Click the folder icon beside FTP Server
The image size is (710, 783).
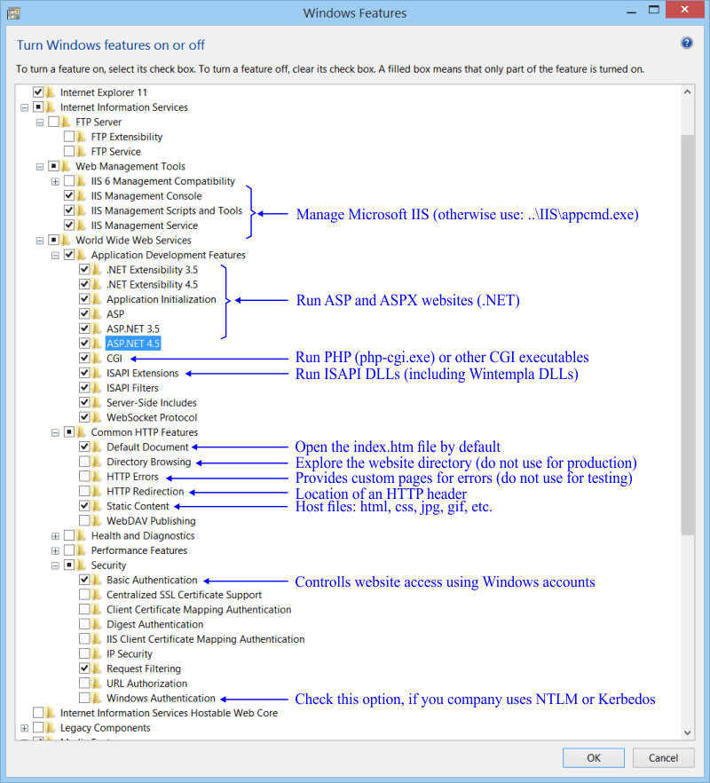(67, 122)
